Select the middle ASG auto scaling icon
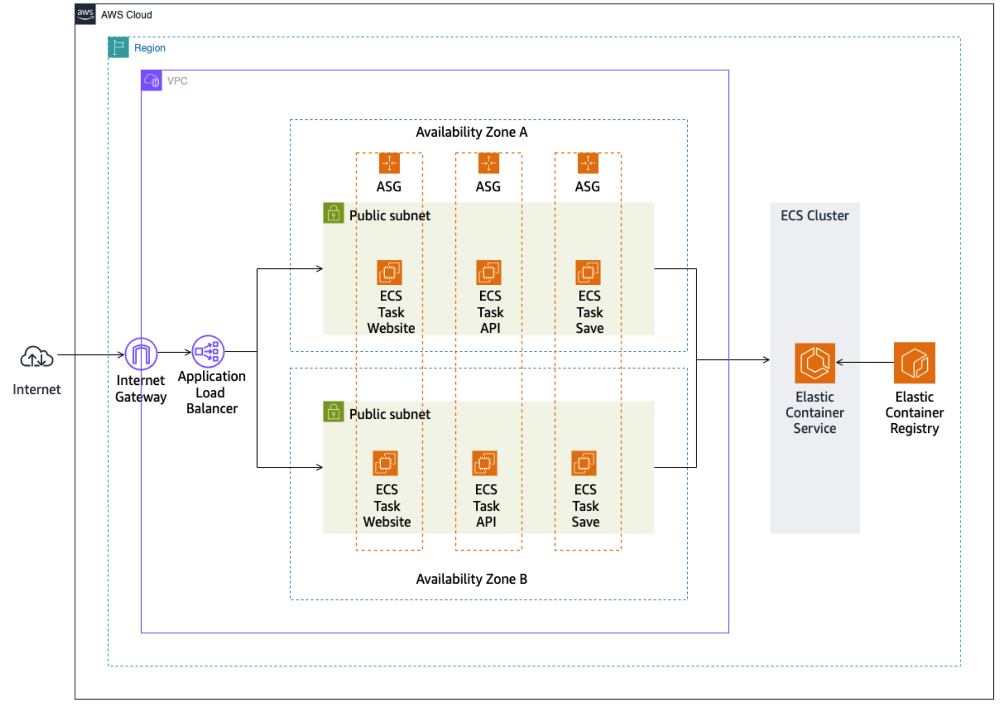Image resolution: width=1000 pixels, height=704 pixels. point(488,163)
